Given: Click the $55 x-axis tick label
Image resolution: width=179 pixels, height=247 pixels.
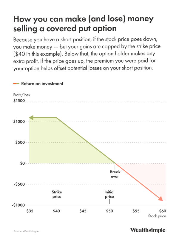Looking at the screenshot, I should coord(136,211).
